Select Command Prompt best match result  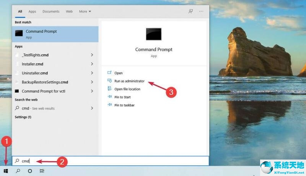coord(55,34)
